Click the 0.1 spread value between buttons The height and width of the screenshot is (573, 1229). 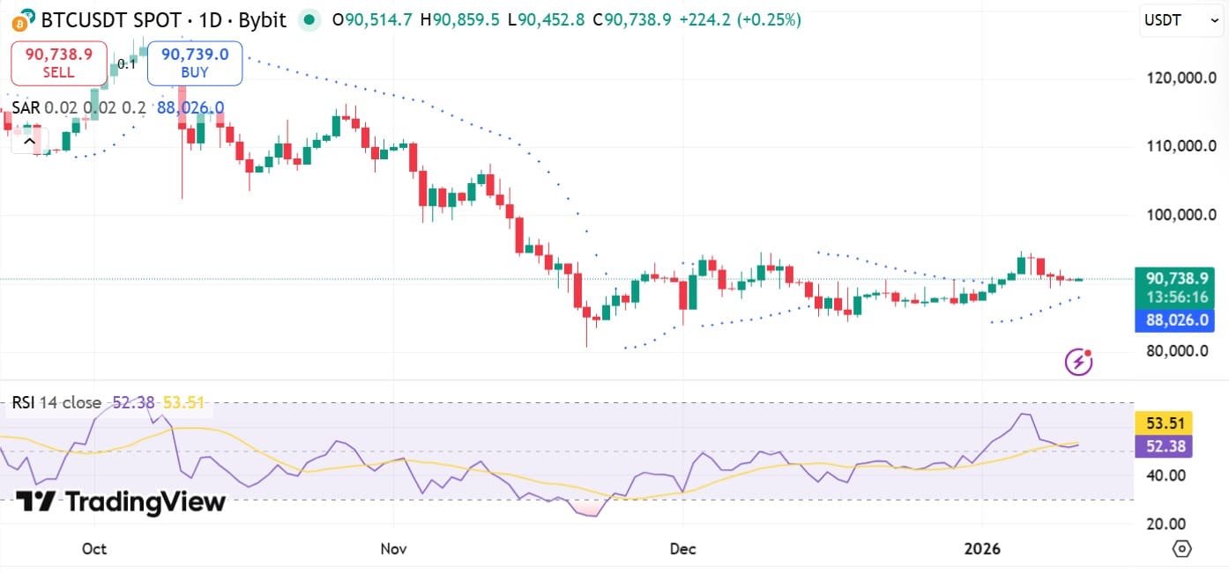[x=124, y=64]
